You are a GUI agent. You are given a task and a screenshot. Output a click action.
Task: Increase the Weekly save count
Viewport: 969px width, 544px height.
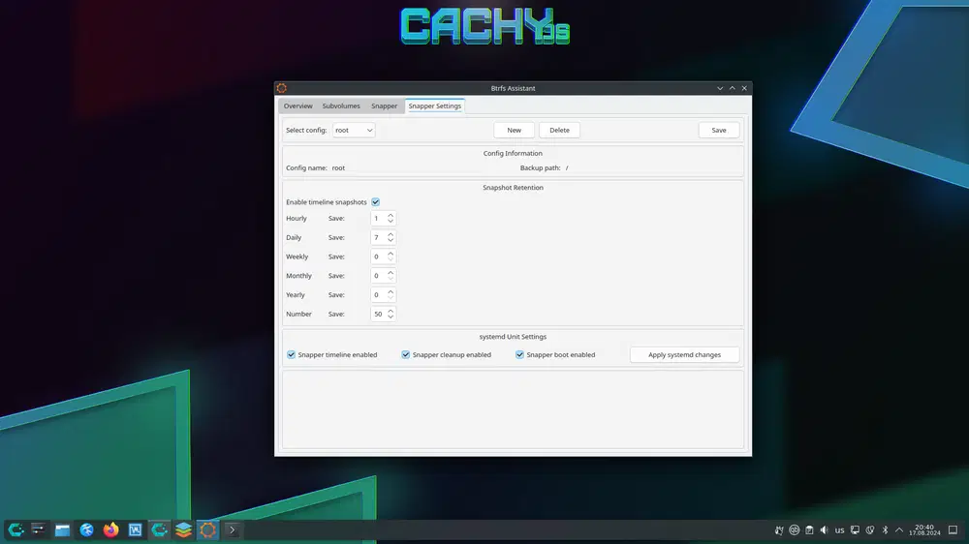pos(391,254)
